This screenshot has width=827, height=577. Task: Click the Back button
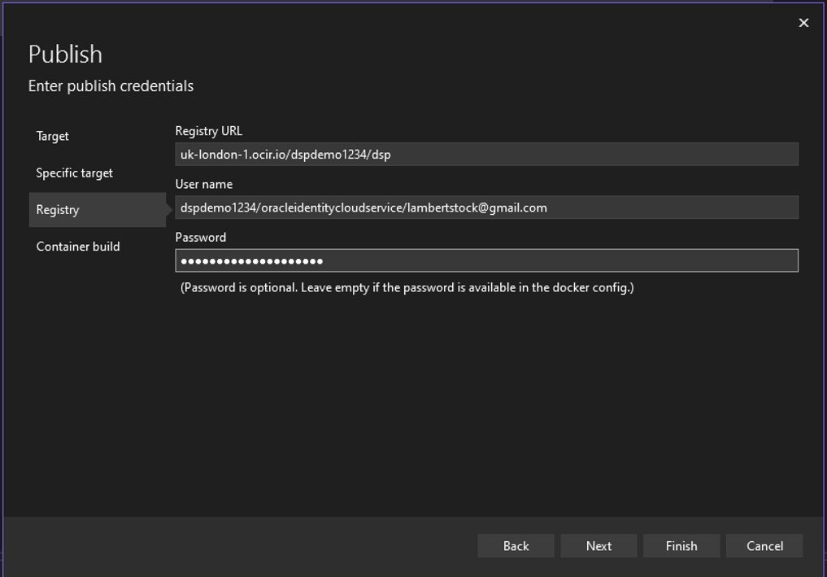tap(516, 545)
